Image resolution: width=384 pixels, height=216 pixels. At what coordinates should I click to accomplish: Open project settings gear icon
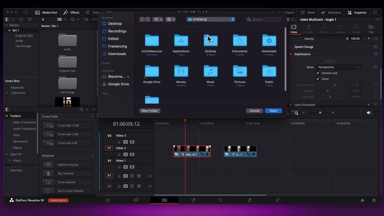point(374,200)
